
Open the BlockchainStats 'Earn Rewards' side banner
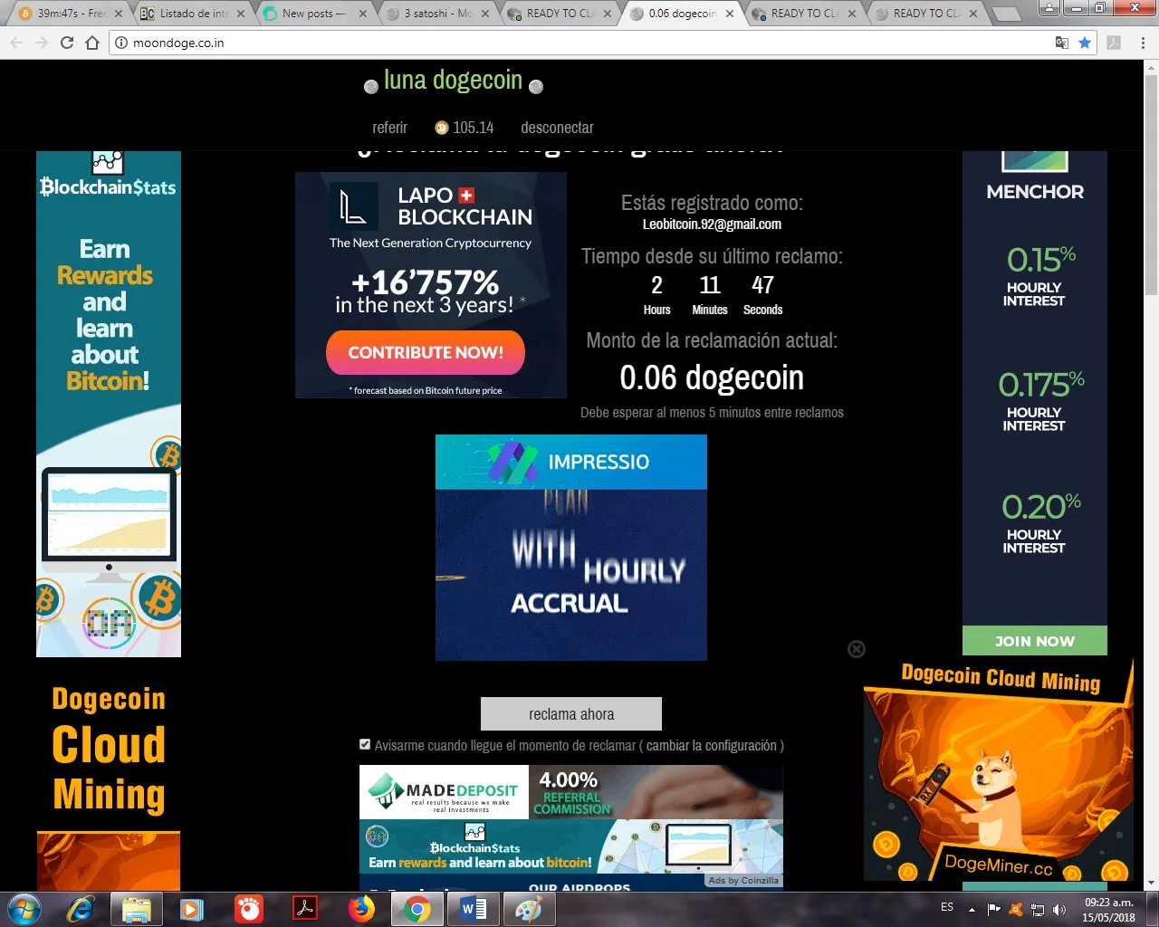pos(109,404)
